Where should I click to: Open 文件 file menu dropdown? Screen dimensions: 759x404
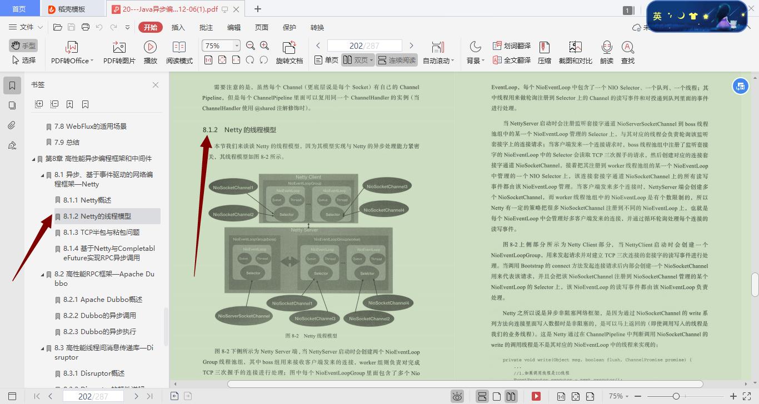26,27
